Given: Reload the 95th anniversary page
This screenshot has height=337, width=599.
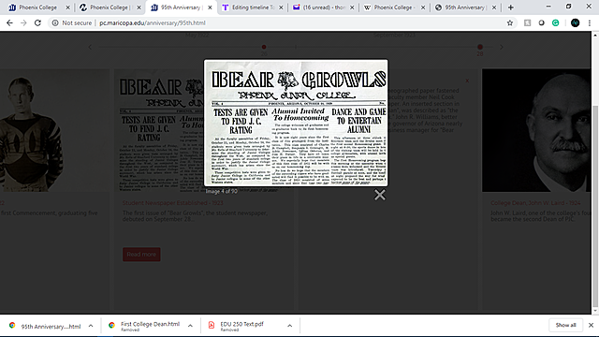Looking at the screenshot, I should [37, 22].
